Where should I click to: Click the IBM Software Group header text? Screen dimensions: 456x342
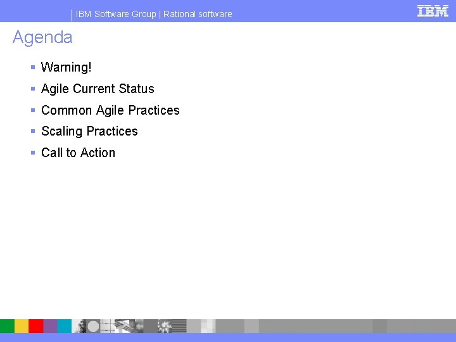[x=116, y=14]
